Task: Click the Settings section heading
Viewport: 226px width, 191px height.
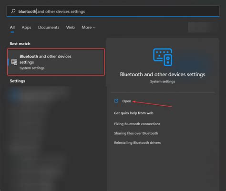Action: click(18, 81)
